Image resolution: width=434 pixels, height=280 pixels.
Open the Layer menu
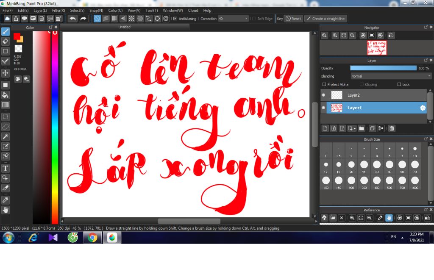(x=40, y=10)
